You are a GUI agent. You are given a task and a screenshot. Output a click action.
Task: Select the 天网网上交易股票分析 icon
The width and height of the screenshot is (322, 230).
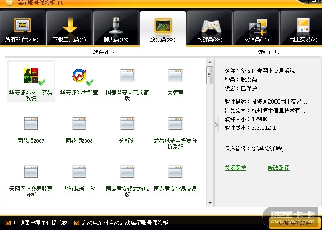[31, 181]
